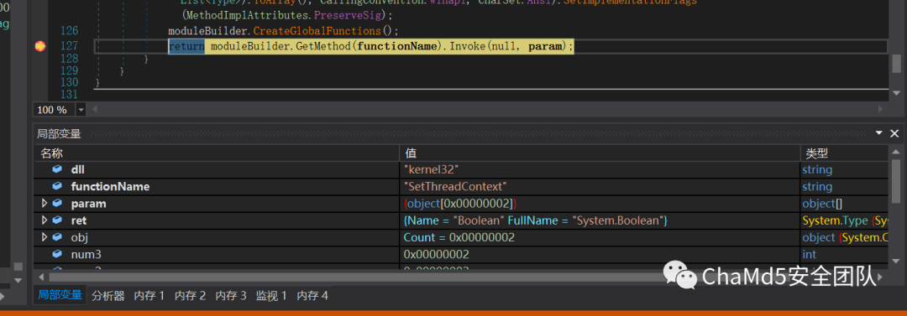Close the 局部变量 panel
The height and width of the screenshot is (316, 907).
[x=894, y=133]
